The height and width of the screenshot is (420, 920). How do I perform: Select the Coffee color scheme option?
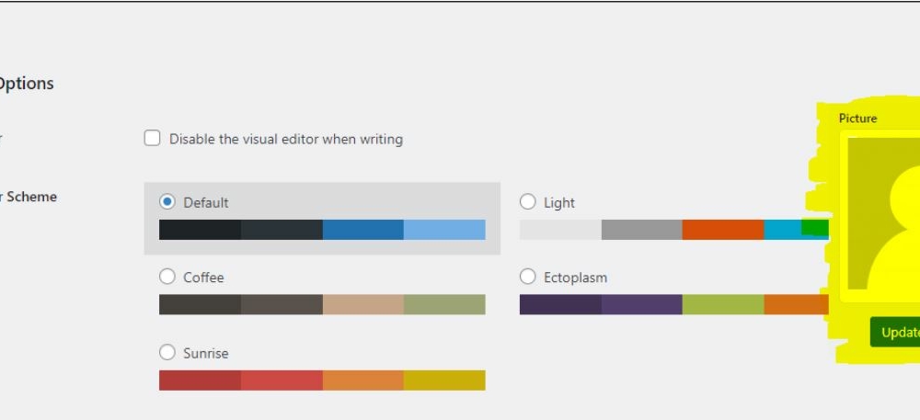coord(167,277)
